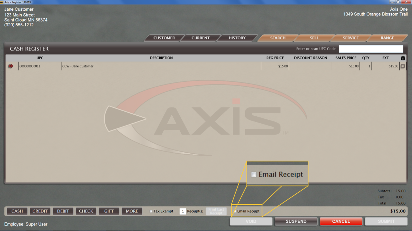Choose the CHECK payment button

[x=86, y=211]
